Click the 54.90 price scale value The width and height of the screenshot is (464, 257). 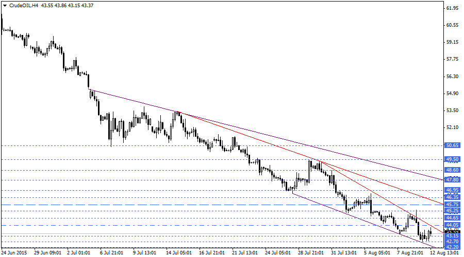(452, 94)
